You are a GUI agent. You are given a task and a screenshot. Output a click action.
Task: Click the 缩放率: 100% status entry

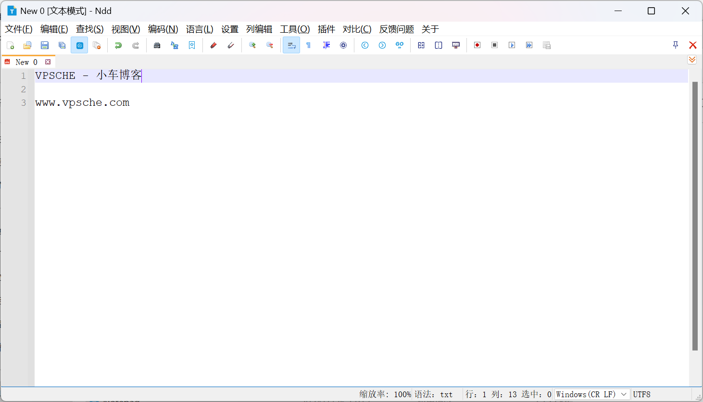pyautogui.click(x=385, y=394)
